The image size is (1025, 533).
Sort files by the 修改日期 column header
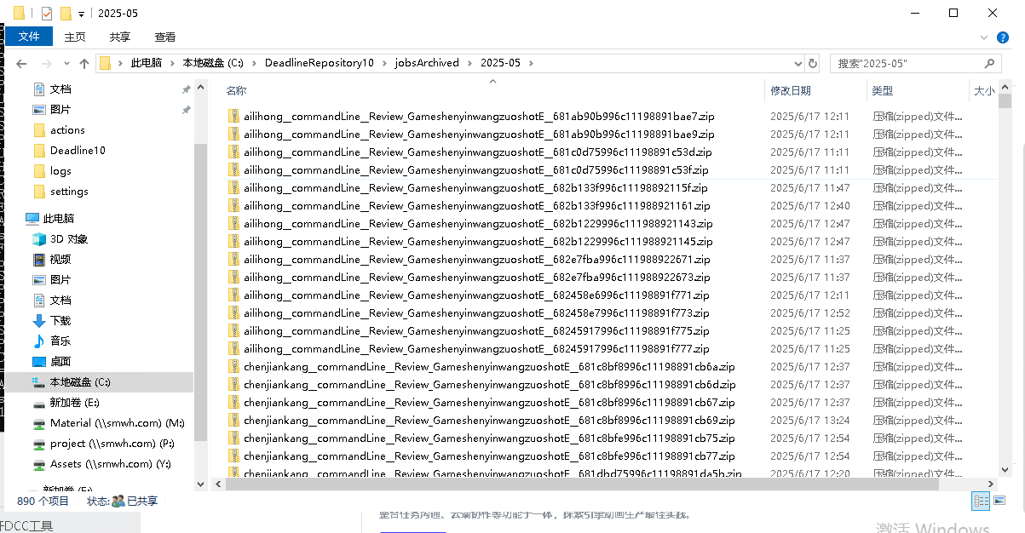click(791, 90)
